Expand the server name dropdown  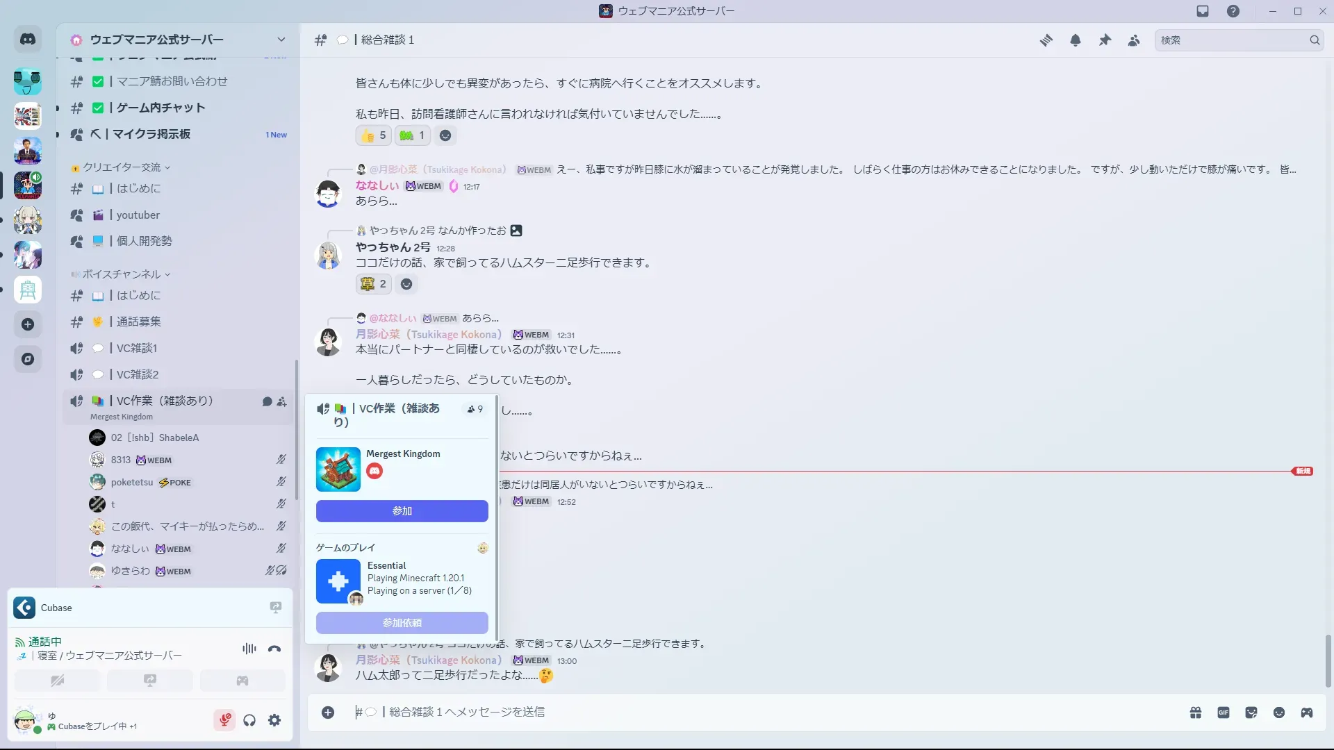click(x=281, y=40)
